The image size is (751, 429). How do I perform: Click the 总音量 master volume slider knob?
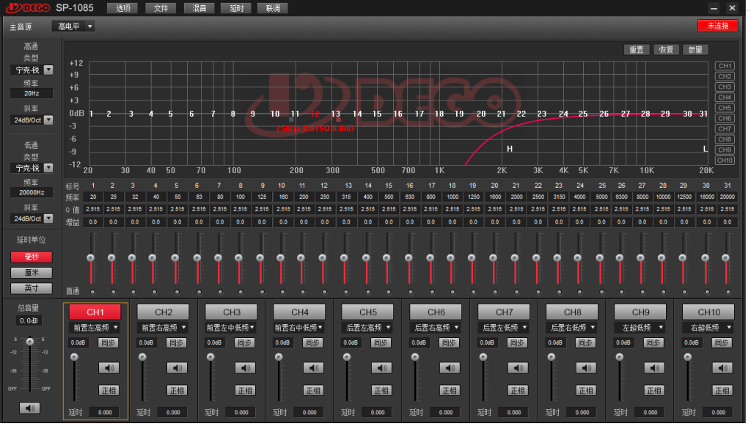(x=30, y=342)
